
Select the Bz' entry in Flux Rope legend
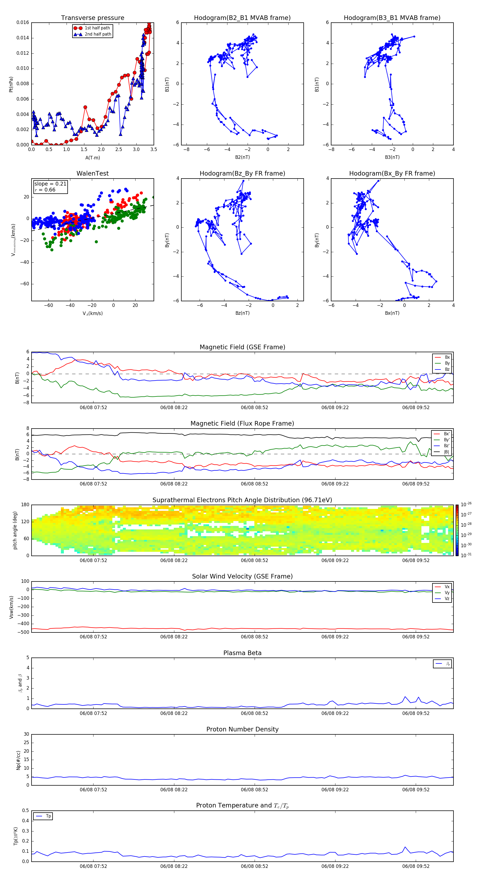pos(442,446)
